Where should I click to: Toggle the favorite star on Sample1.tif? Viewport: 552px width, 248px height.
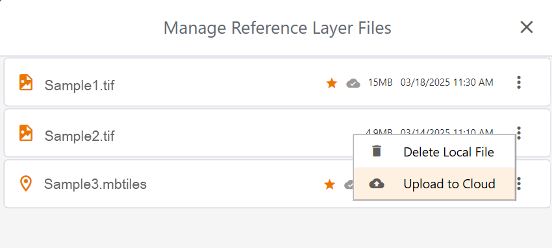332,83
